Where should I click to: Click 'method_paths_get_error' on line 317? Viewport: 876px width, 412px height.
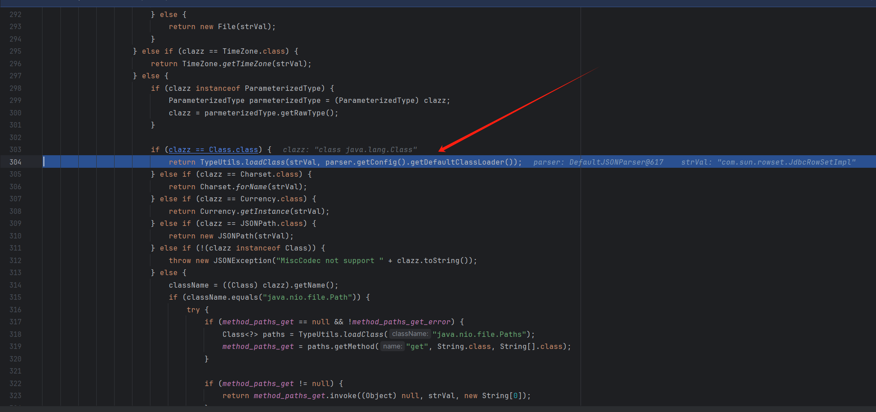point(402,322)
